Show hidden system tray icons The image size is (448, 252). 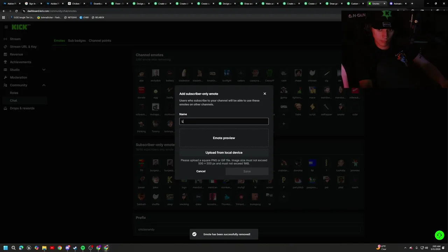[x=405, y=248]
